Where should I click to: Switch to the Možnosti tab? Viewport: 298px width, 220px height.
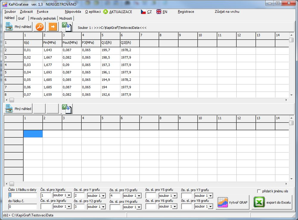(66, 18)
